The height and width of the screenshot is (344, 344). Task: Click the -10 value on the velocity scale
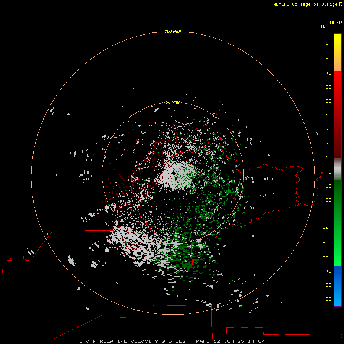click(x=327, y=186)
